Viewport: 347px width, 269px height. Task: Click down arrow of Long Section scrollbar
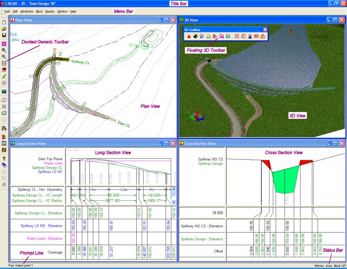pos(173,202)
